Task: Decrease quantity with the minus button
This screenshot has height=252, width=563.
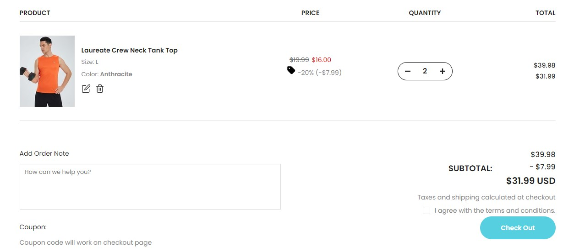Action: [408, 71]
